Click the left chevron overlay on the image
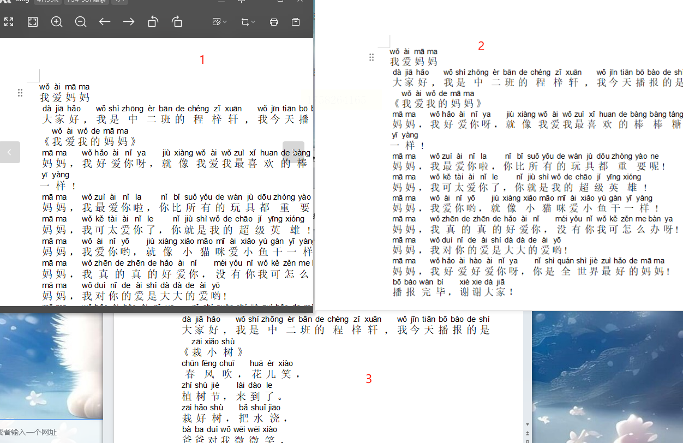Image resolution: width=683 pixels, height=443 pixels. [10, 152]
